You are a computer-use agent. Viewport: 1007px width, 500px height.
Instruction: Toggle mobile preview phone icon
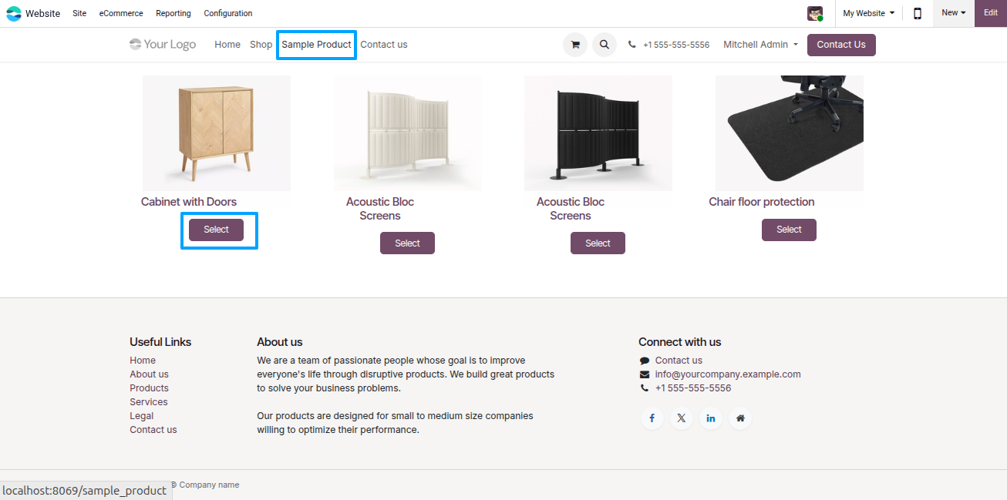pos(918,13)
